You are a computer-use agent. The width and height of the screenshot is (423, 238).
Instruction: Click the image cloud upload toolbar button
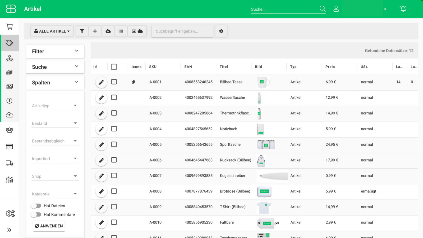click(x=137, y=31)
